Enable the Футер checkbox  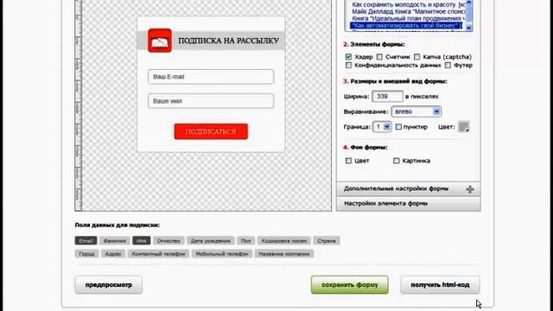(448, 66)
